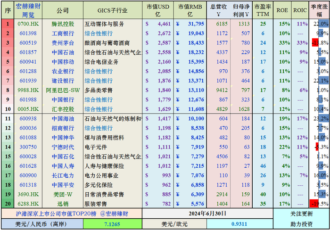Click the 市值USD亿 column header

point(158,10)
